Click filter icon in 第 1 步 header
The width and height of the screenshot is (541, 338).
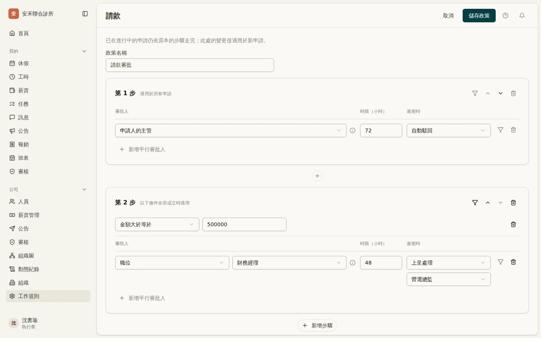pos(475,93)
